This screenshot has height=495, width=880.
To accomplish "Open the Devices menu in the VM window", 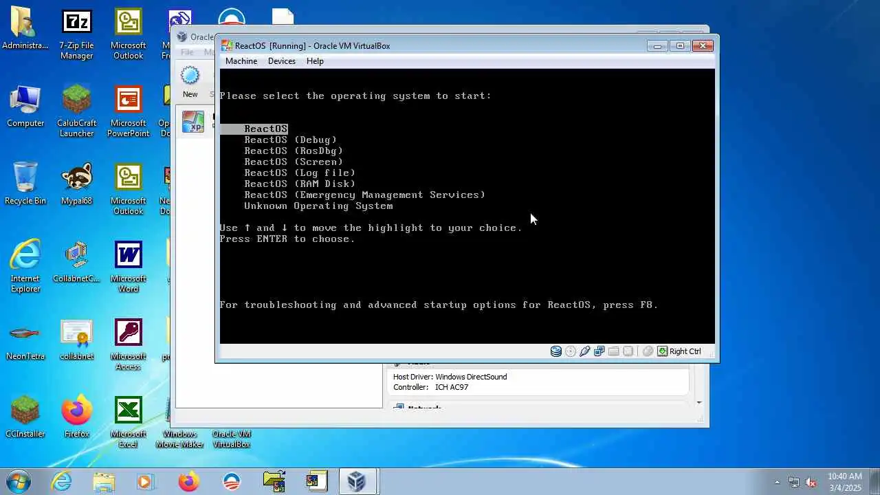I will tap(282, 61).
